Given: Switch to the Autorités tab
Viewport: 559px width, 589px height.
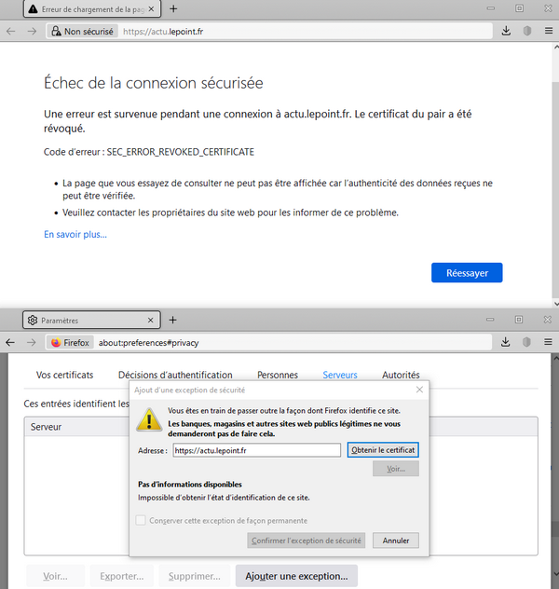Looking at the screenshot, I should pos(401,375).
